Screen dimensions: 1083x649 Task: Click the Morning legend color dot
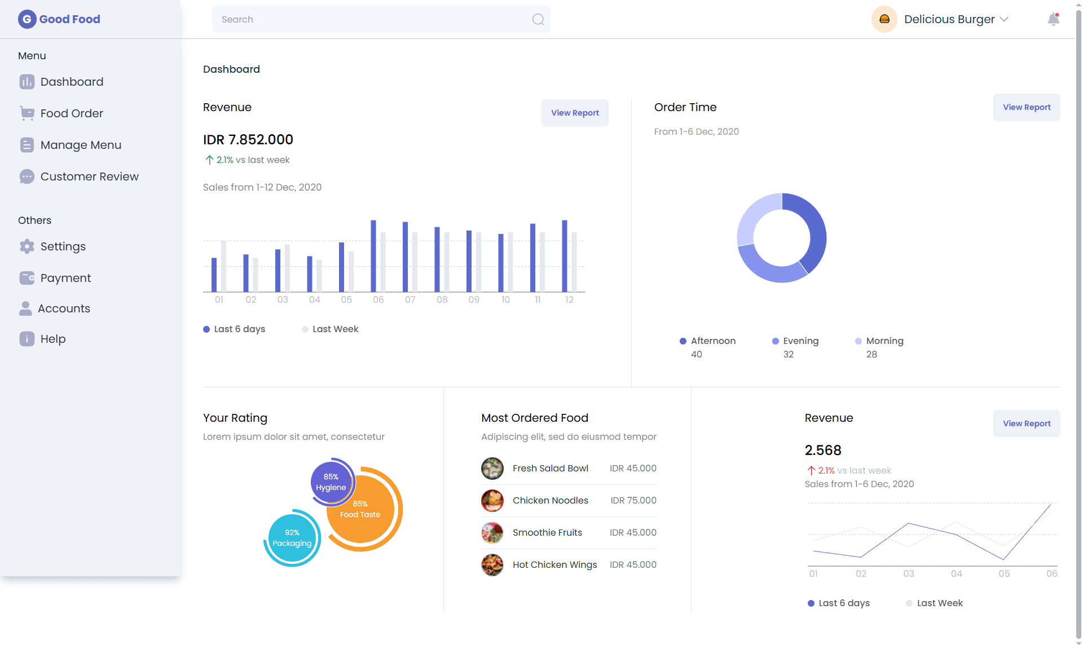click(859, 341)
